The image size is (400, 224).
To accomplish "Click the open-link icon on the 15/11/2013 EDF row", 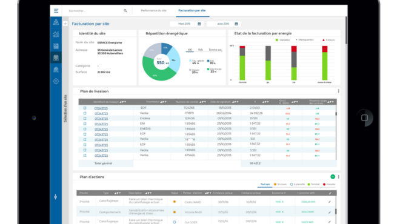I will 85,108.
